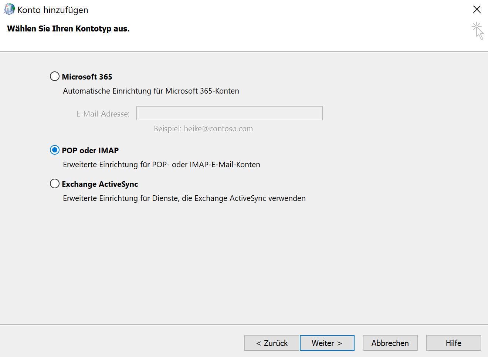
Task: Click the bold Exchange ActiveSync label
Action: tap(100, 184)
